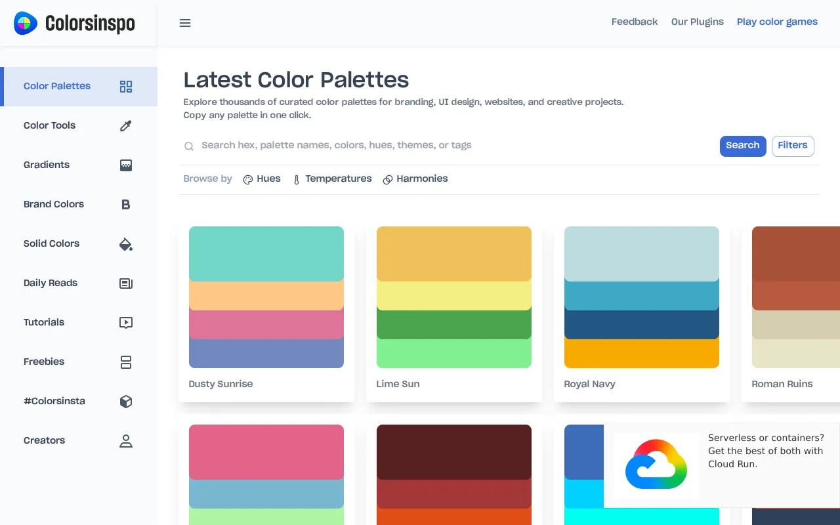Click the Roman Ruins palette name
The height and width of the screenshot is (525, 840).
782,384
